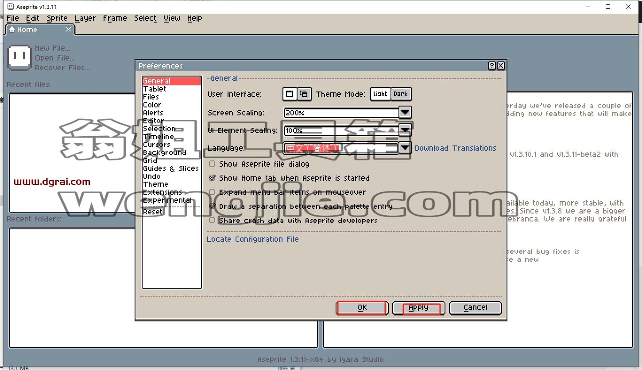Image resolution: width=642 pixels, height=370 pixels.
Task: Close the Preferences dialog with X icon
Action: click(x=501, y=66)
